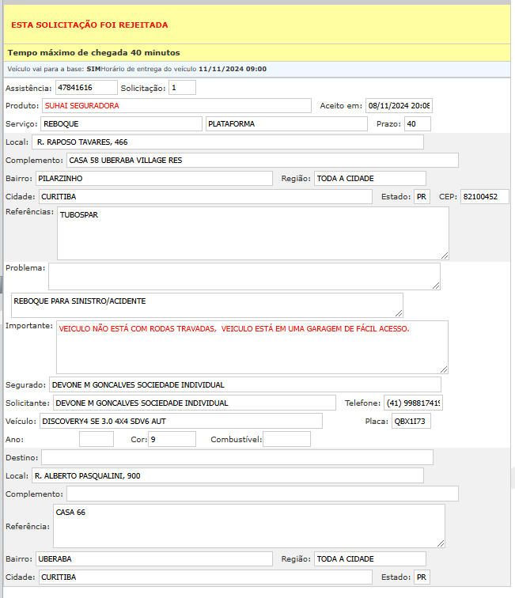Click the Prazo field

pyautogui.click(x=417, y=124)
